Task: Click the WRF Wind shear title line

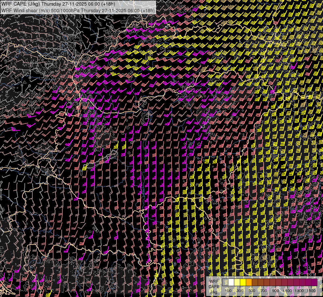Action: (x=78, y=10)
